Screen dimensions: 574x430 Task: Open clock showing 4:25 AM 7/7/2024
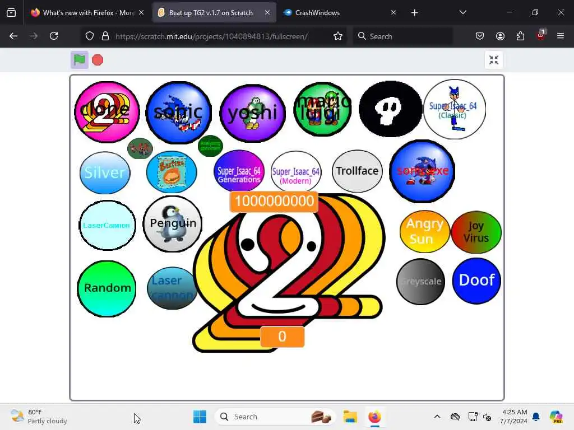click(514, 417)
